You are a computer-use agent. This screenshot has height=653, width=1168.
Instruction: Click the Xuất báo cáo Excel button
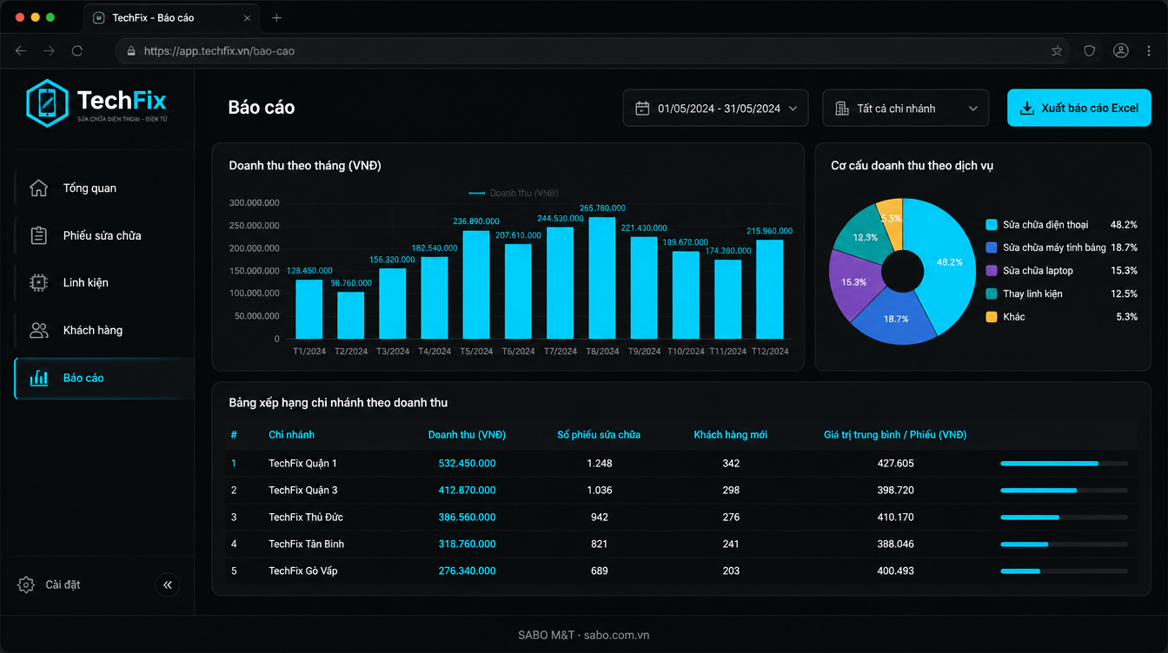coord(1078,109)
